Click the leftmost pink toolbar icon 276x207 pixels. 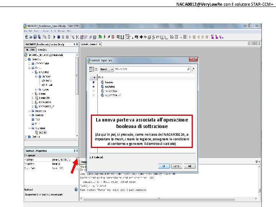point(212,37)
